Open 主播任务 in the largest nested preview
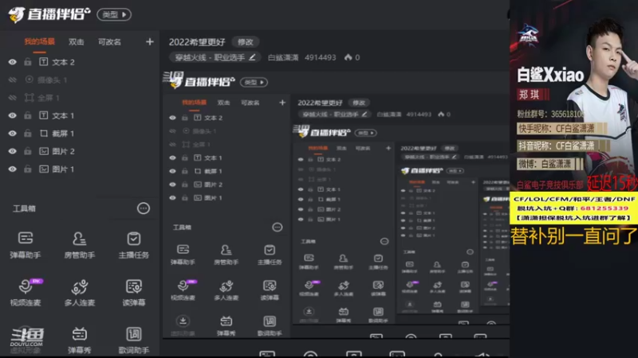 click(x=270, y=255)
